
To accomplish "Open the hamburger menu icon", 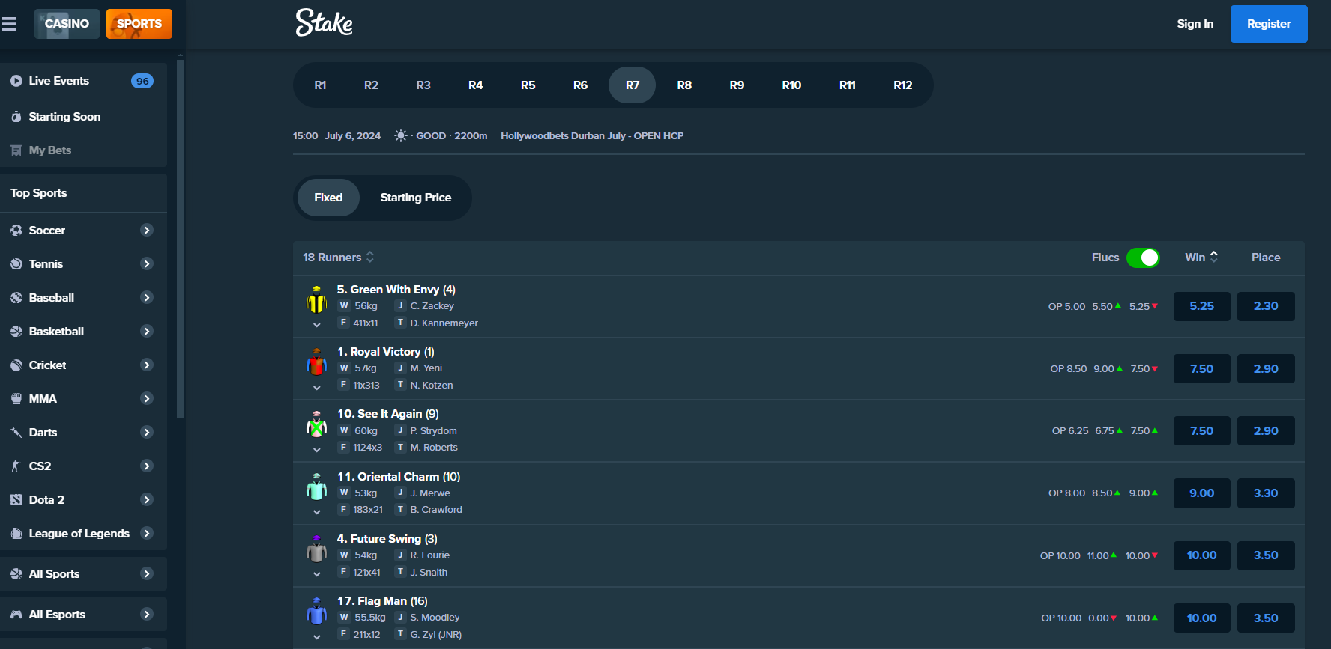I will [9, 24].
